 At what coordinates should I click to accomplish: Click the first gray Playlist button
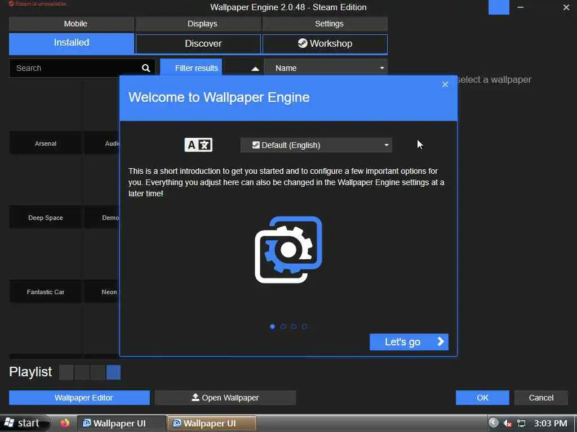click(x=66, y=372)
